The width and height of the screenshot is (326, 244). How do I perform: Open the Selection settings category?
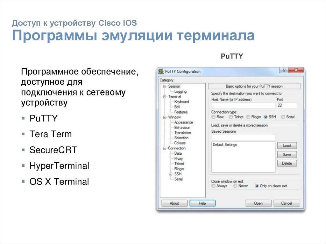181,138
